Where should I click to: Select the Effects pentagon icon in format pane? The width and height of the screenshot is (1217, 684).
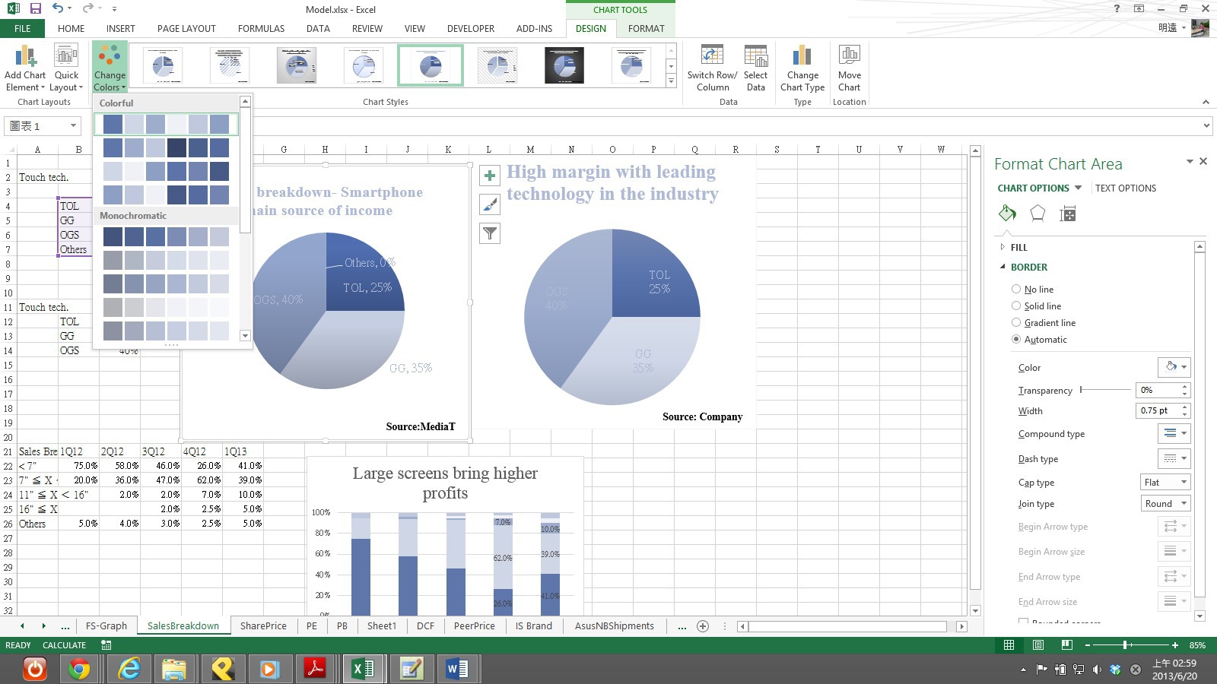1037,214
